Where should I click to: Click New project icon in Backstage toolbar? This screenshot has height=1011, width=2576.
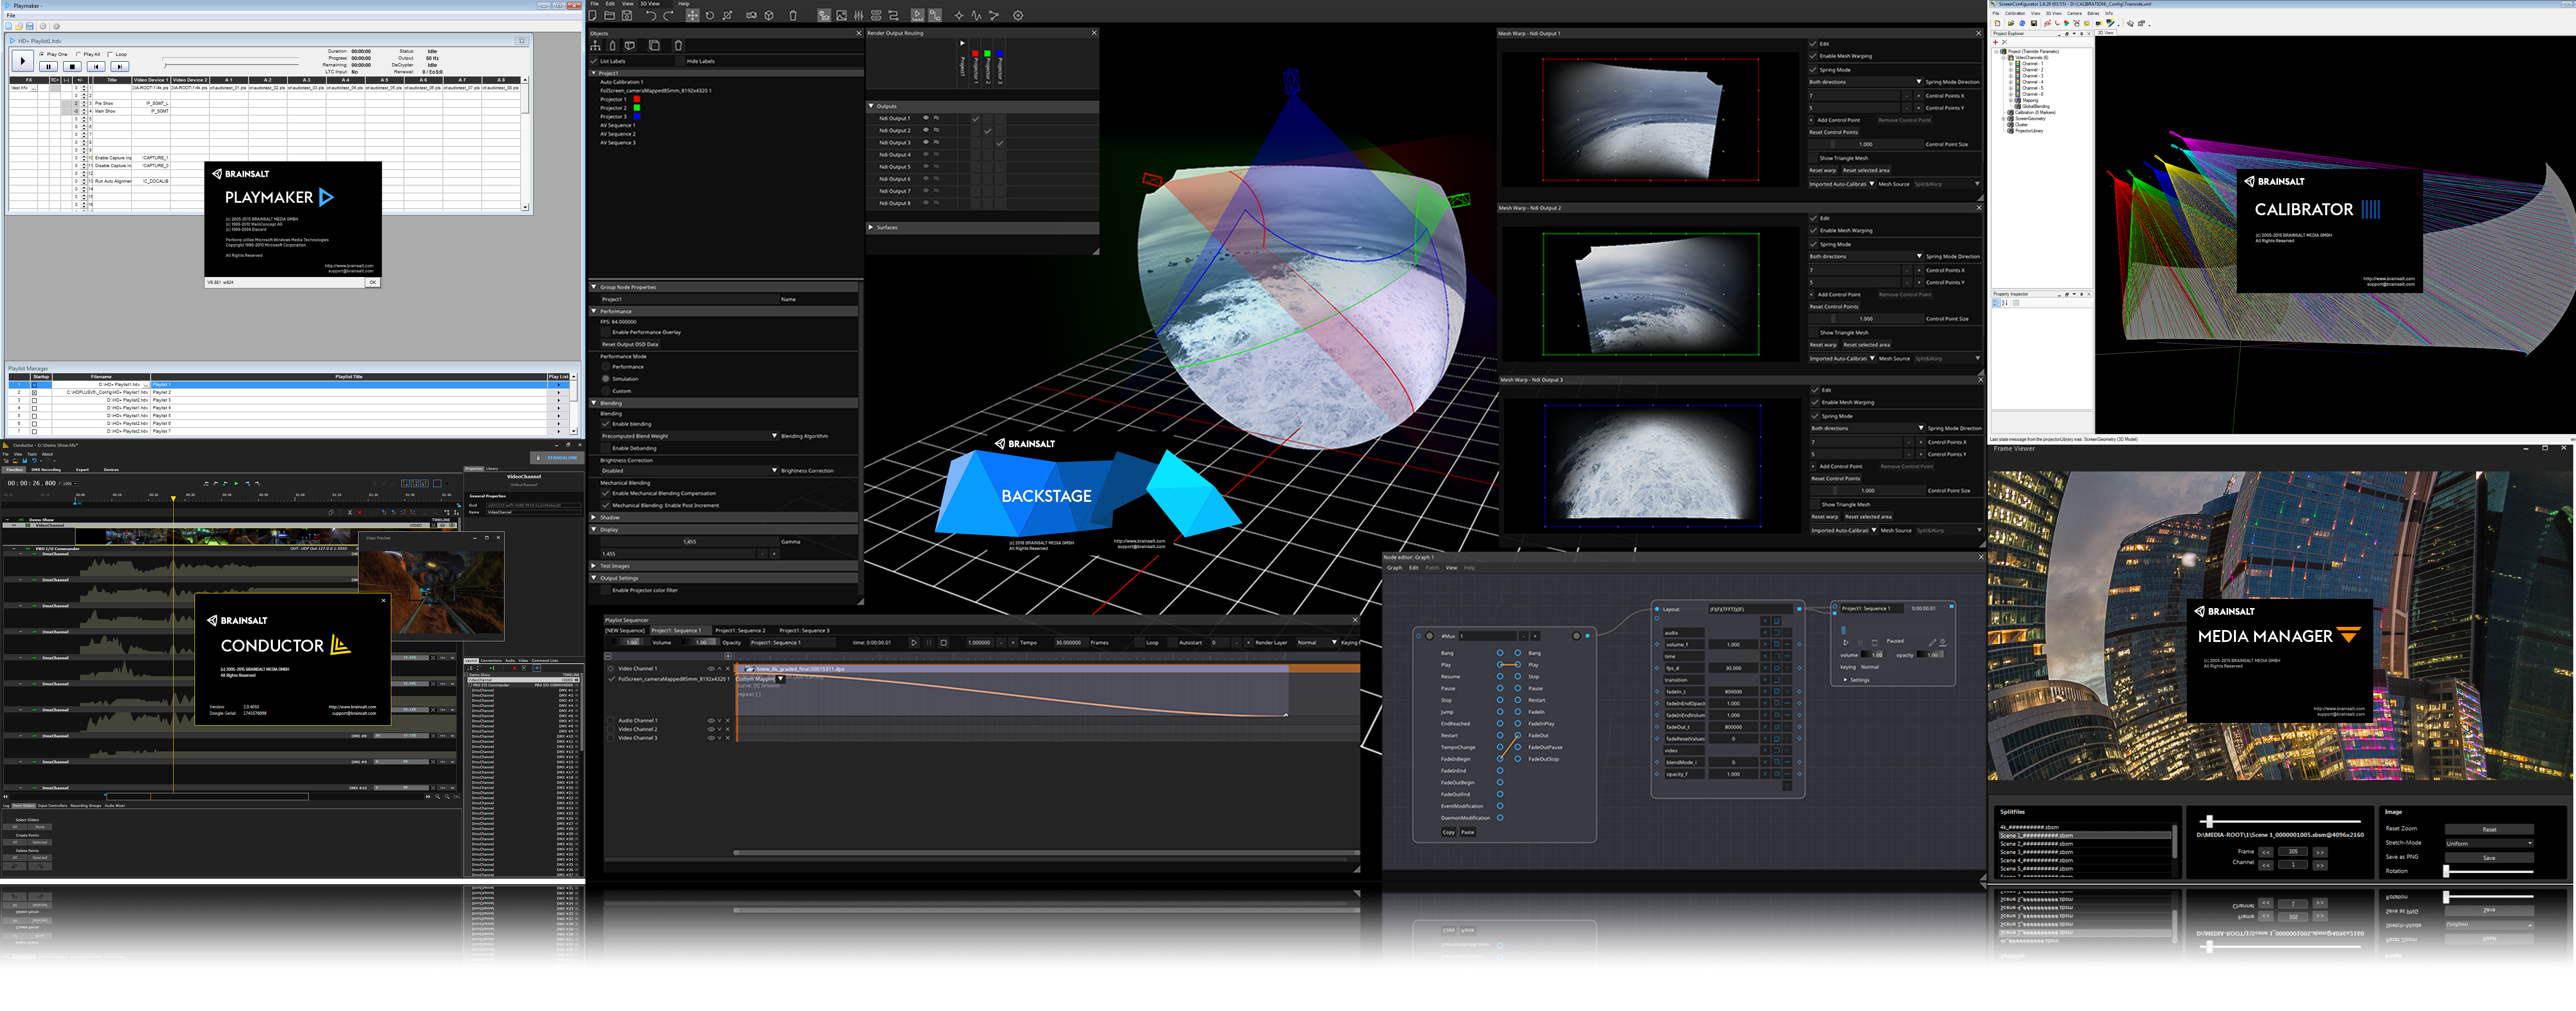click(593, 15)
